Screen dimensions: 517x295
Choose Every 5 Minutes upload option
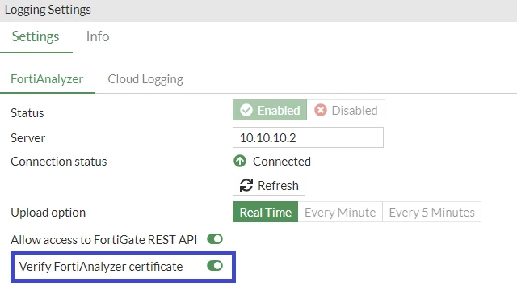click(431, 213)
